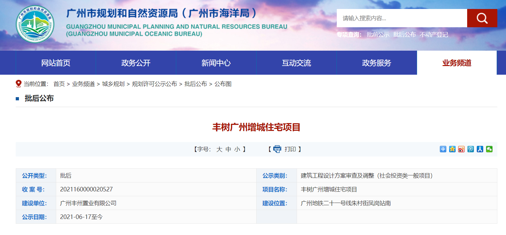The image size is (506, 235).
Task: Open the 政务服务 nav tab
Action: [x=377, y=63]
